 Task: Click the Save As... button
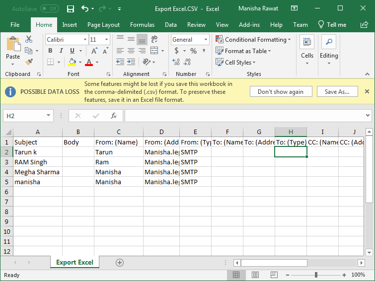(337, 91)
